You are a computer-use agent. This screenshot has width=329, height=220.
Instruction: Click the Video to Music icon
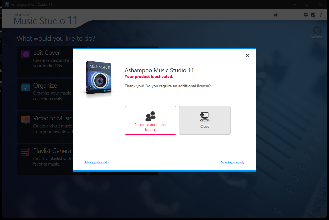point(25,119)
